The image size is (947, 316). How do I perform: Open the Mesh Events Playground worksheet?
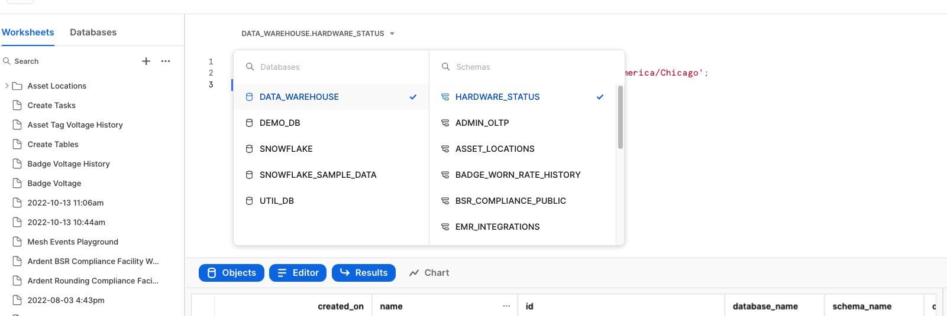pyautogui.click(x=73, y=242)
